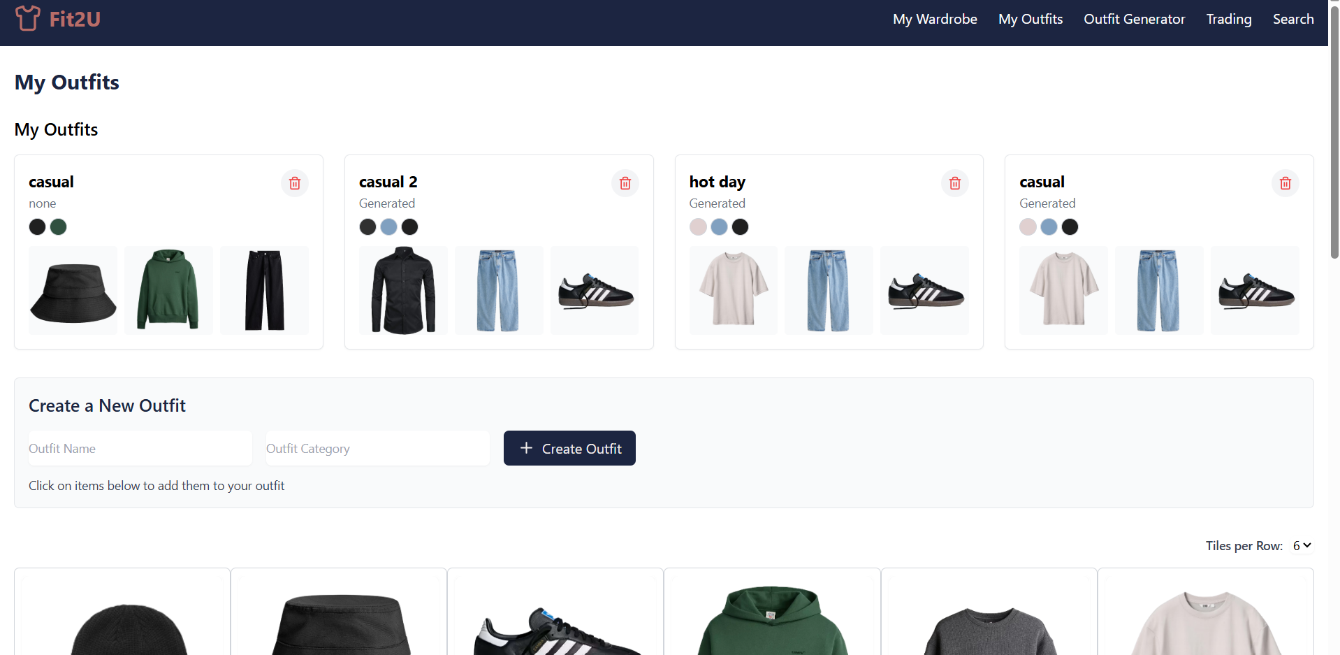The image size is (1340, 655).
Task: Delete the first casual outfit via trash icon
Action: pos(295,183)
